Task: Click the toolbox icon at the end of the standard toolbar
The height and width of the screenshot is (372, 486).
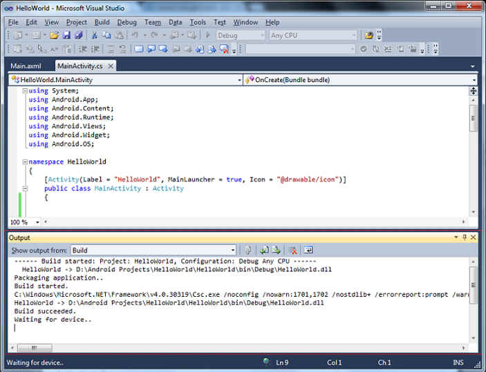Action: (369, 35)
